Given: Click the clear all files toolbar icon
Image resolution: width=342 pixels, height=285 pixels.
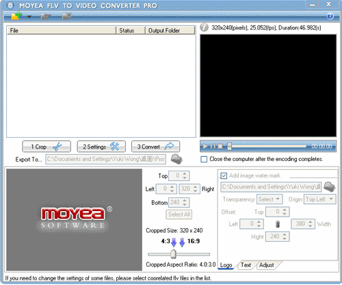Looking at the screenshot, I should 67,16.
